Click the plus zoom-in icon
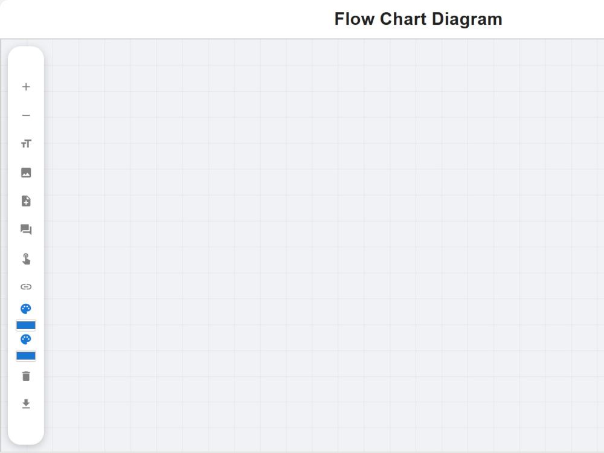This screenshot has height=453, width=604. tap(26, 86)
